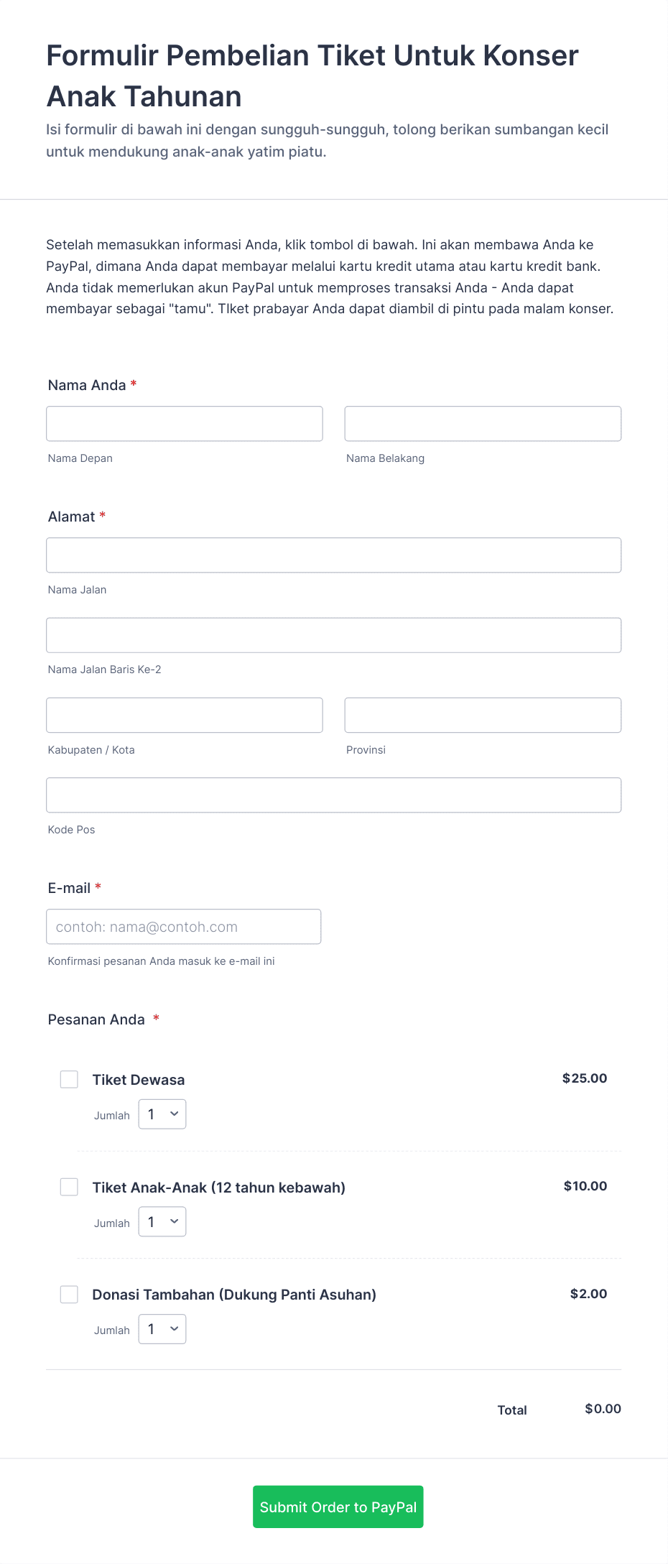668x1564 pixels.
Task: Focus the Nama Depan input field
Action: 185,424
